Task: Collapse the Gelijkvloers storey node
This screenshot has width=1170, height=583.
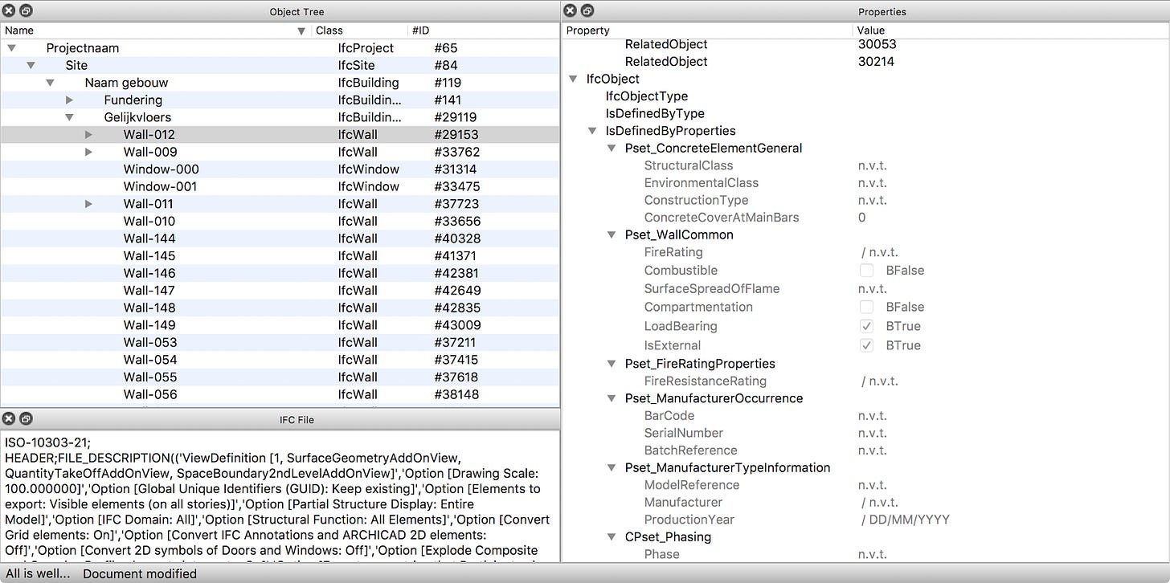Action: 69,117
